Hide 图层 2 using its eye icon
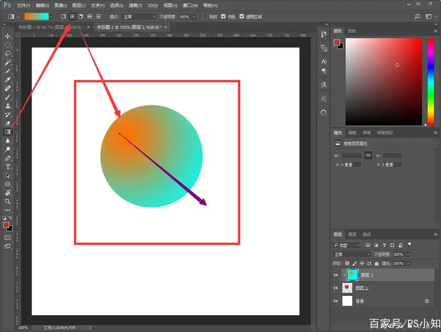The image size is (441, 332). pyautogui.click(x=336, y=275)
